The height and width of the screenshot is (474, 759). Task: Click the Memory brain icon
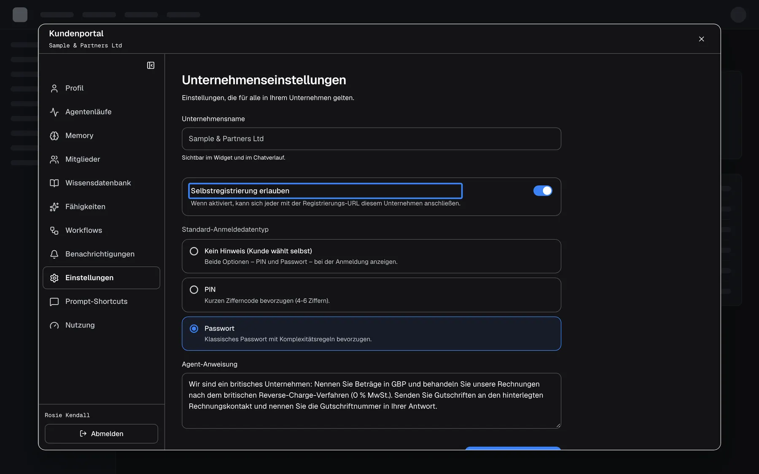click(x=54, y=136)
